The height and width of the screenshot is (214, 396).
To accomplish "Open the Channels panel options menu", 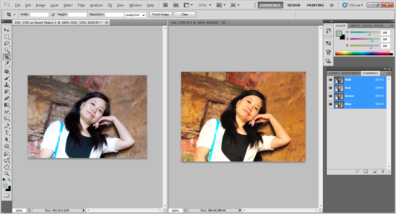I will tap(388, 73).
